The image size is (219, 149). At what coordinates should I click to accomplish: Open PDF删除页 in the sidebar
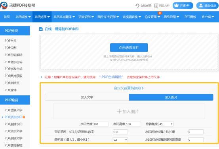[12, 83]
